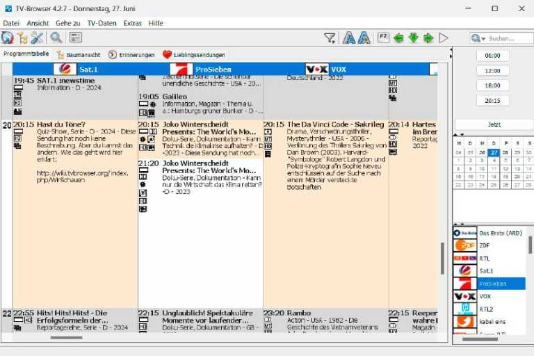Select day 28 in the calendar's first row

pos(505,152)
